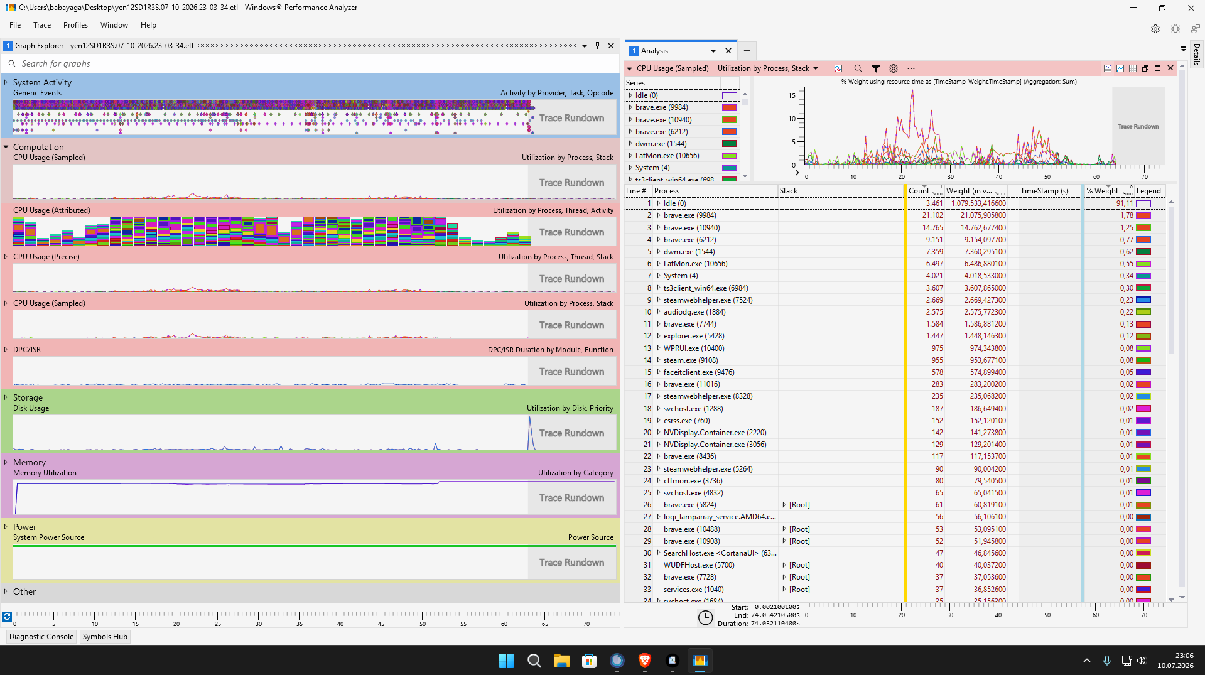Refresh the timeline zoom at bottom left

7,617
